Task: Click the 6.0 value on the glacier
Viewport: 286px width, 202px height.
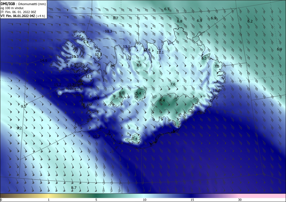Action: point(122,93)
